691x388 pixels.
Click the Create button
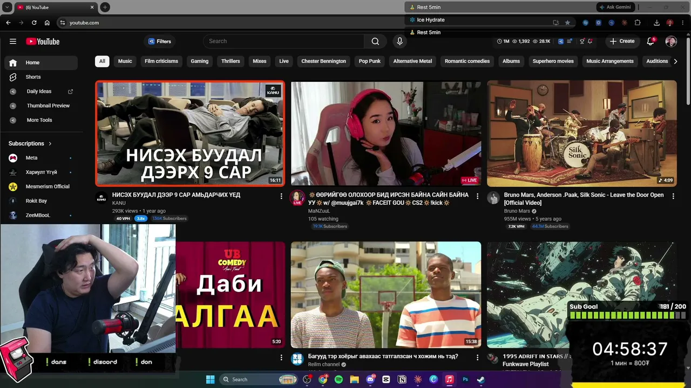coord(622,41)
